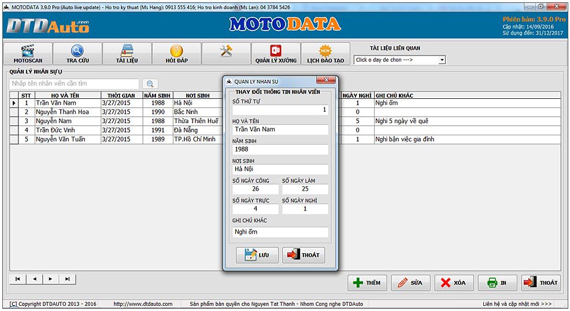Click the HỌ VÀ TÊN field
The image size is (570, 311).
(x=280, y=129)
